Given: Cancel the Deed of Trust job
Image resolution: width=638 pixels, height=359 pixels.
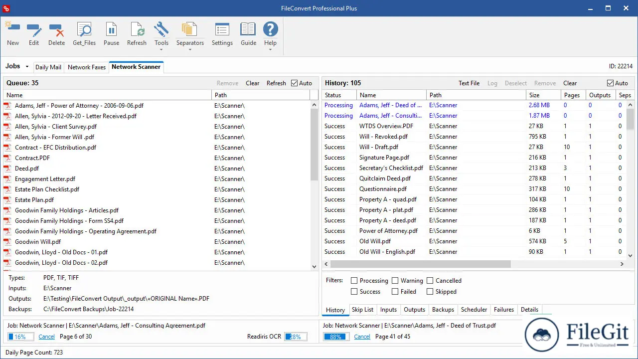Looking at the screenshot, I should pos(362,337).
